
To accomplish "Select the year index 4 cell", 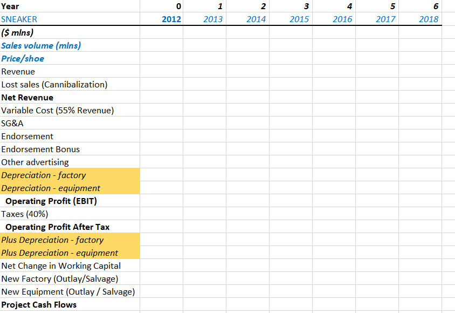I will pyautogui.click(x=334, y=6).
